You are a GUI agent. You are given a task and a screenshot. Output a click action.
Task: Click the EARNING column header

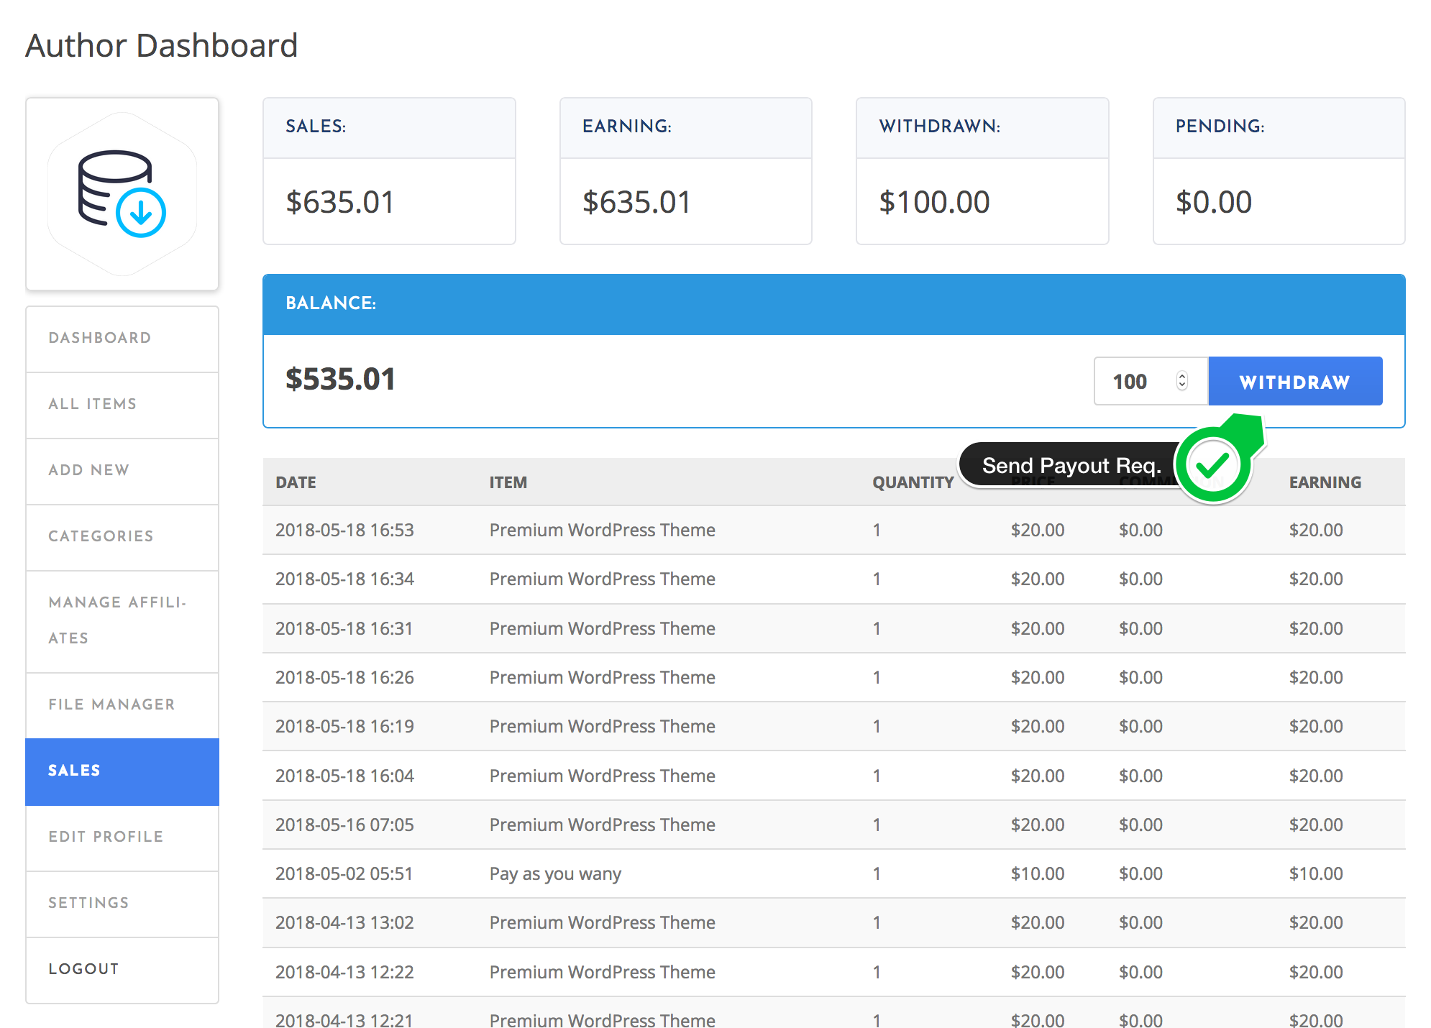(1325, 482)
